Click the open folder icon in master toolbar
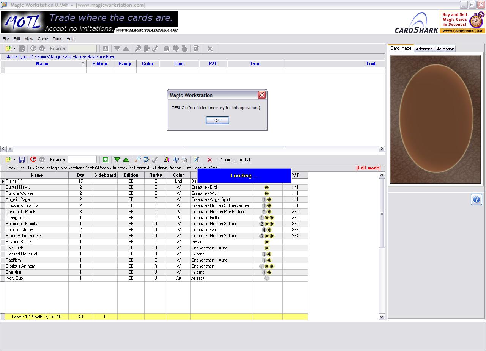This screenshot has width=486, height=351. tap(8, 49)
